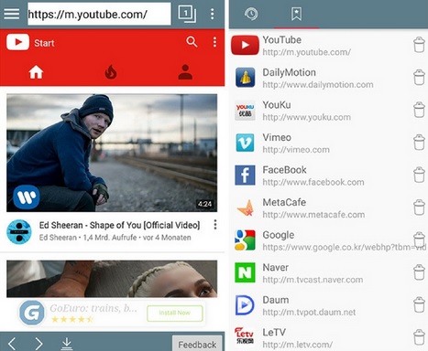Open Shape of You video title link
Screen dimensions: 428x351
[x=119, y=225]
